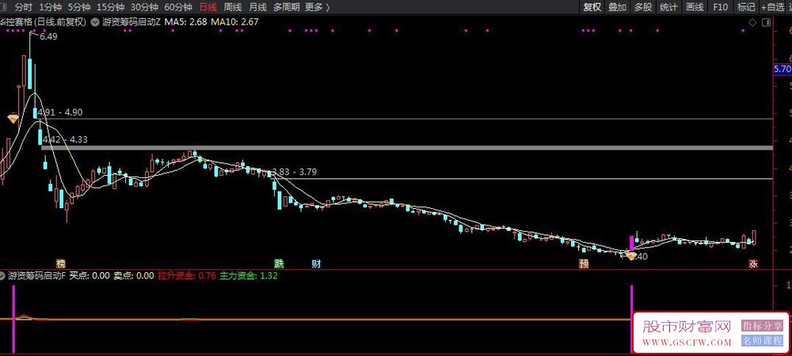Open the F10 company info
The height and width of the screenshot is (356, 792).
pos(720,7)
